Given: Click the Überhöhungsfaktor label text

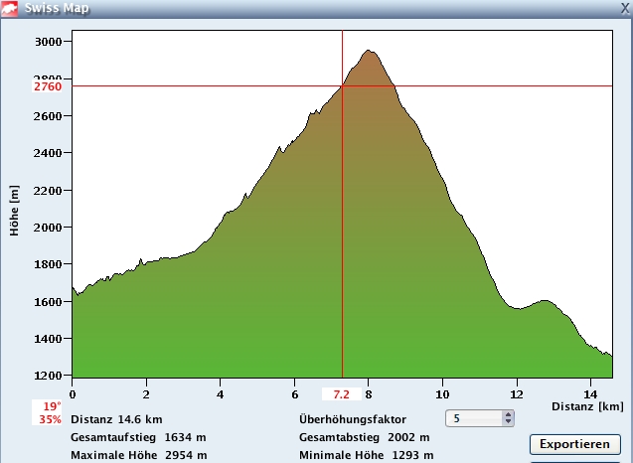Looking at the screenshot, I should 352,419.
